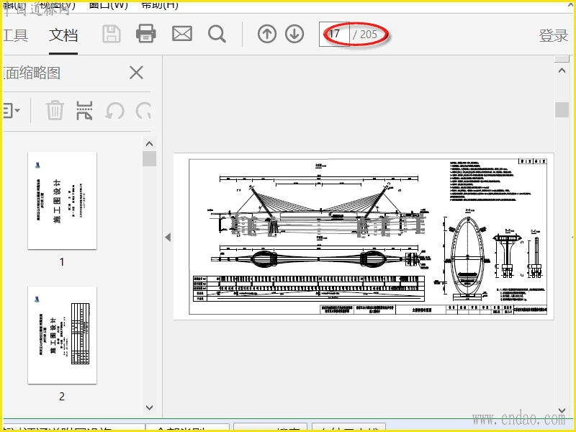This screenshot has width=576, height=432.
Task: Click the Save icon in the toolbar
Action: (x=112, y=34)
